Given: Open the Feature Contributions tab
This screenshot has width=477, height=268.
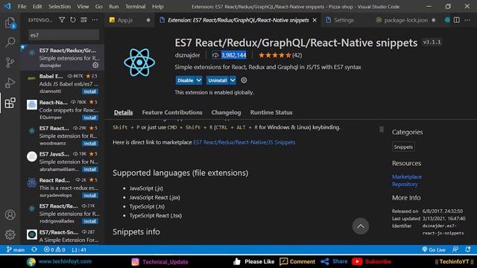Looking at the screenshot, I should pos(172,112).
